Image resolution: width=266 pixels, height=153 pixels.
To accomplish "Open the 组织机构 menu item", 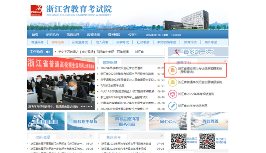I will [52, 35].
